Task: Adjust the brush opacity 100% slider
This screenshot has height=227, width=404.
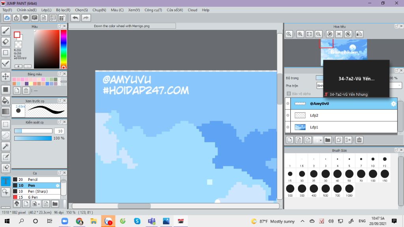Action: [x=33, y=138]
